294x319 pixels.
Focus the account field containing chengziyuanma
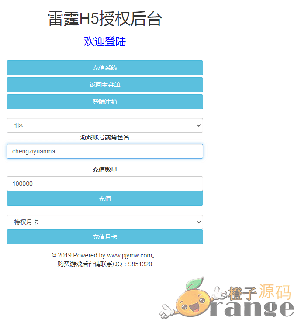click(105, 152)
